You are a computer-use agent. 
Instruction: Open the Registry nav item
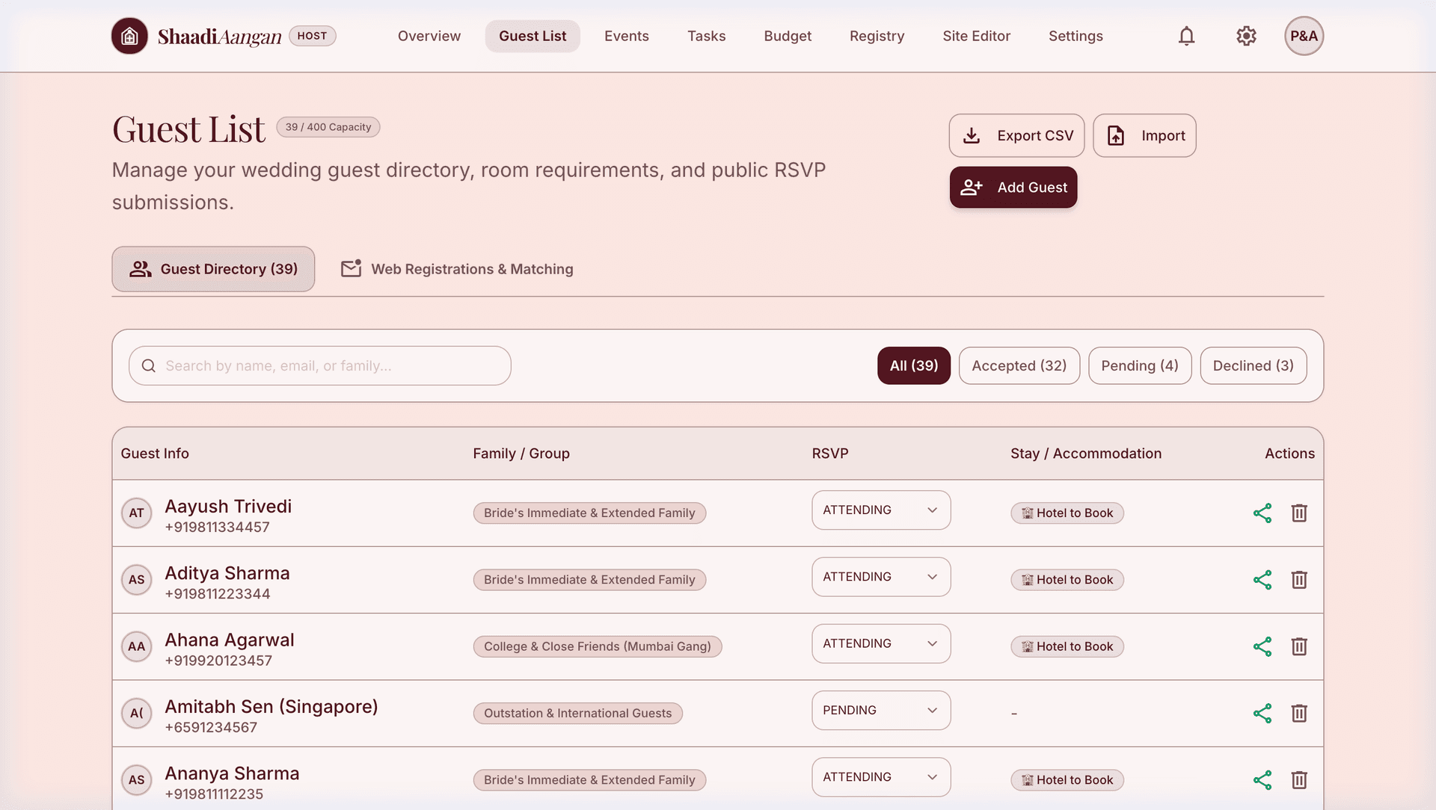pos(877,36)
